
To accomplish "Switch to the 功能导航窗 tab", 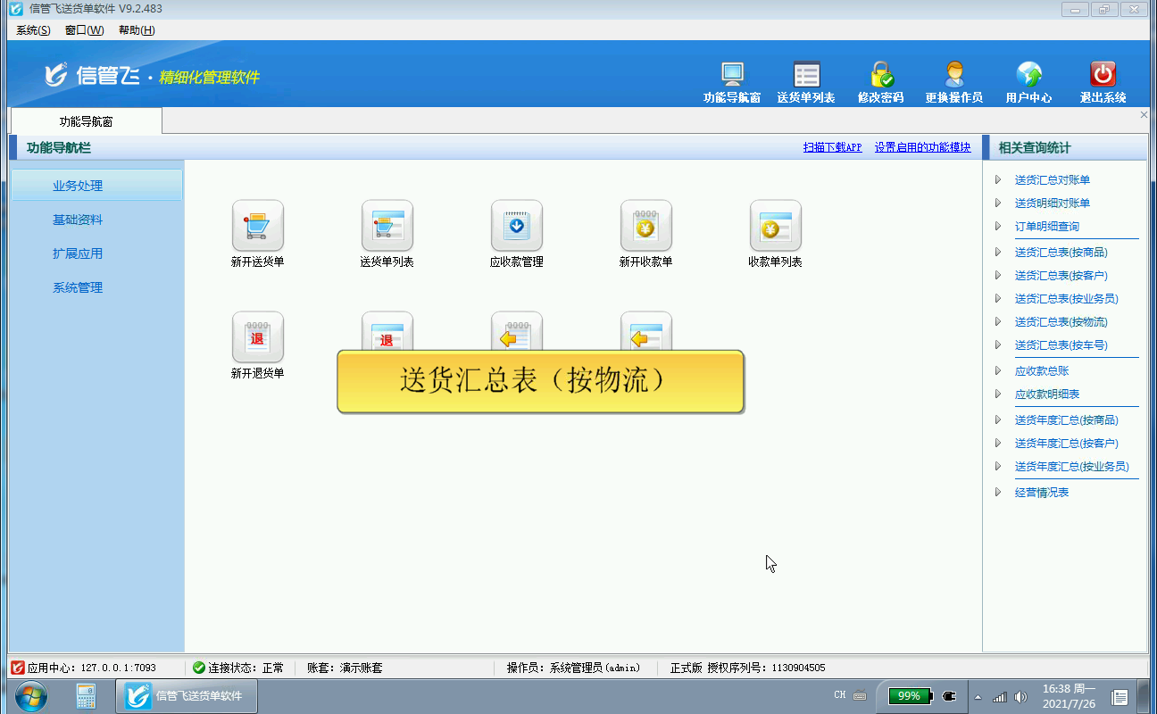I will (x=86, y=121).
